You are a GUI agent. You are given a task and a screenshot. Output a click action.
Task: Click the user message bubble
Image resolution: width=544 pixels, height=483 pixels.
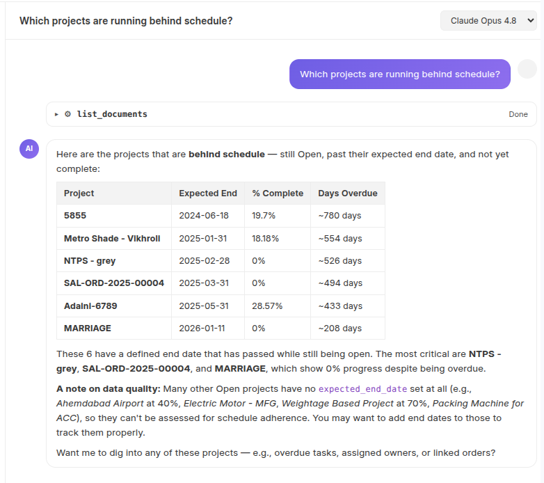pos(400,74)
